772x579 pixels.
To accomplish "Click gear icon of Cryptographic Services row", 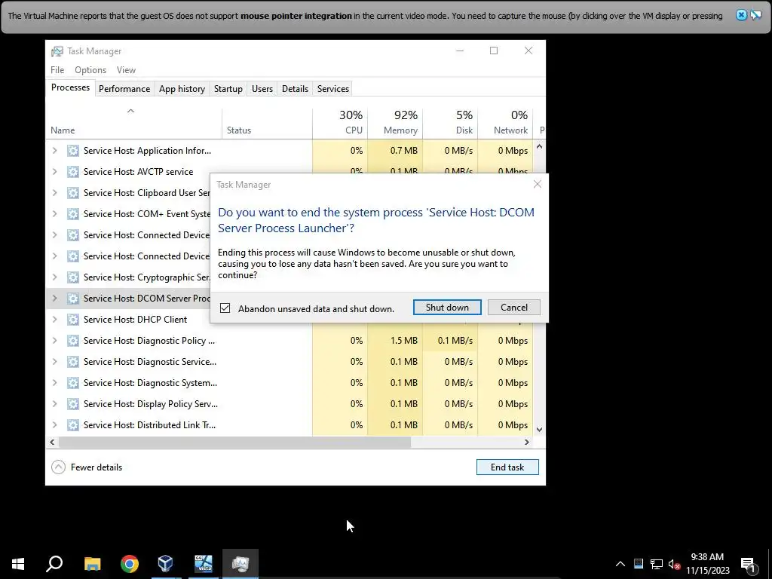I will pyautogui.click(x=73, y=277).
